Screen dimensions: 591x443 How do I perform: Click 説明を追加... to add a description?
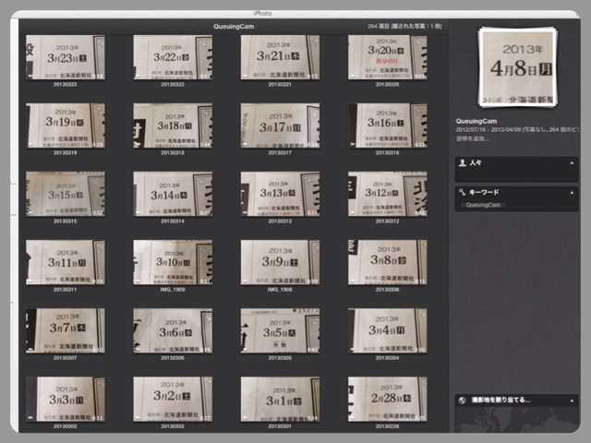pyautogui.click(x=473, y=138)
